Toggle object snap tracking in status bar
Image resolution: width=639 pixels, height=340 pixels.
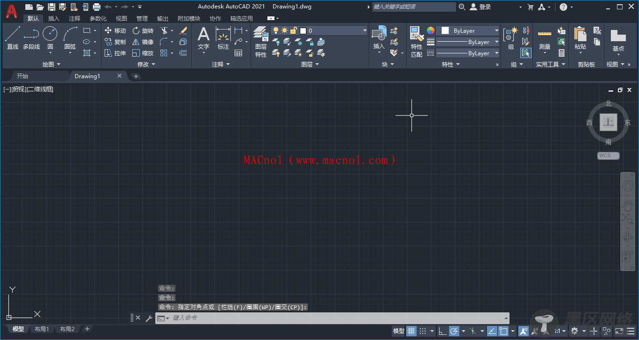coord(492,331)
